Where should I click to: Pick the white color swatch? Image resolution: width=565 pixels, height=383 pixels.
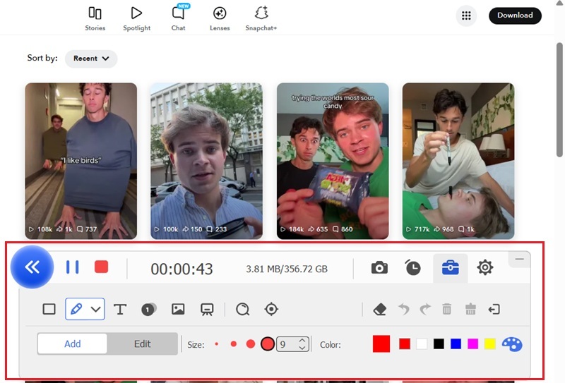(x=422, y=344)
